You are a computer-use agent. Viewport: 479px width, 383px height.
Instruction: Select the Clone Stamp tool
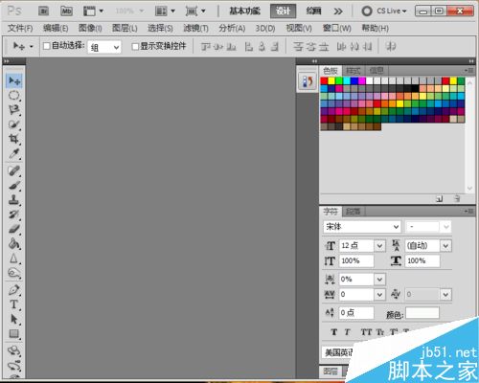click(x=14, y=200)
